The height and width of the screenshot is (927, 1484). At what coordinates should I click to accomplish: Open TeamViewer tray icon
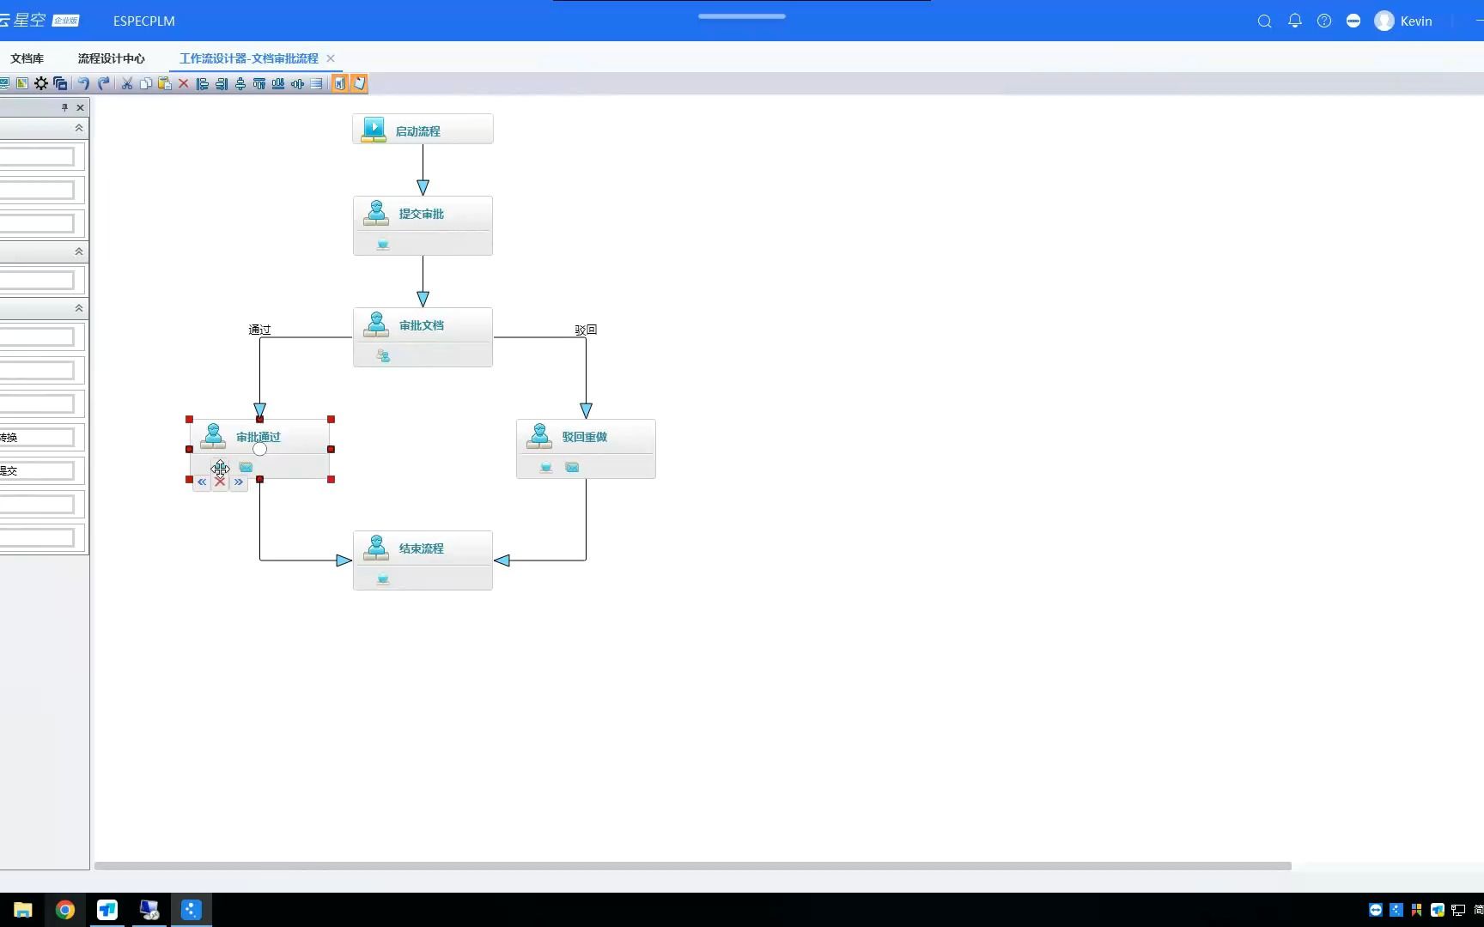coord(1376,910)
